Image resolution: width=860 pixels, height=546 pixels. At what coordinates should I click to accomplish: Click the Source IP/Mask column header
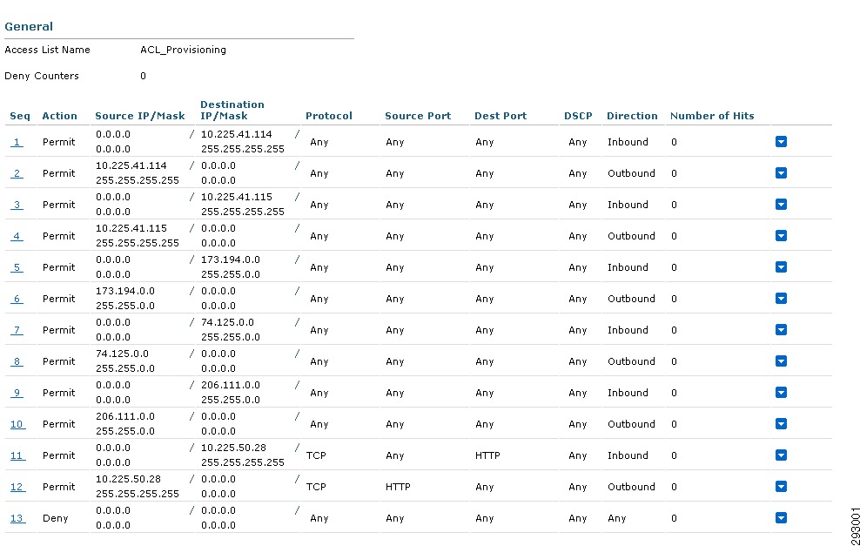(x=140, y=116)
